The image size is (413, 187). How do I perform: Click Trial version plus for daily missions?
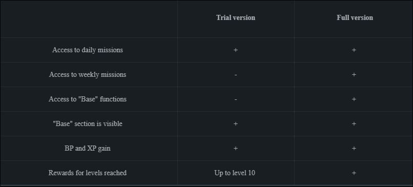click(x=236, y=50)
